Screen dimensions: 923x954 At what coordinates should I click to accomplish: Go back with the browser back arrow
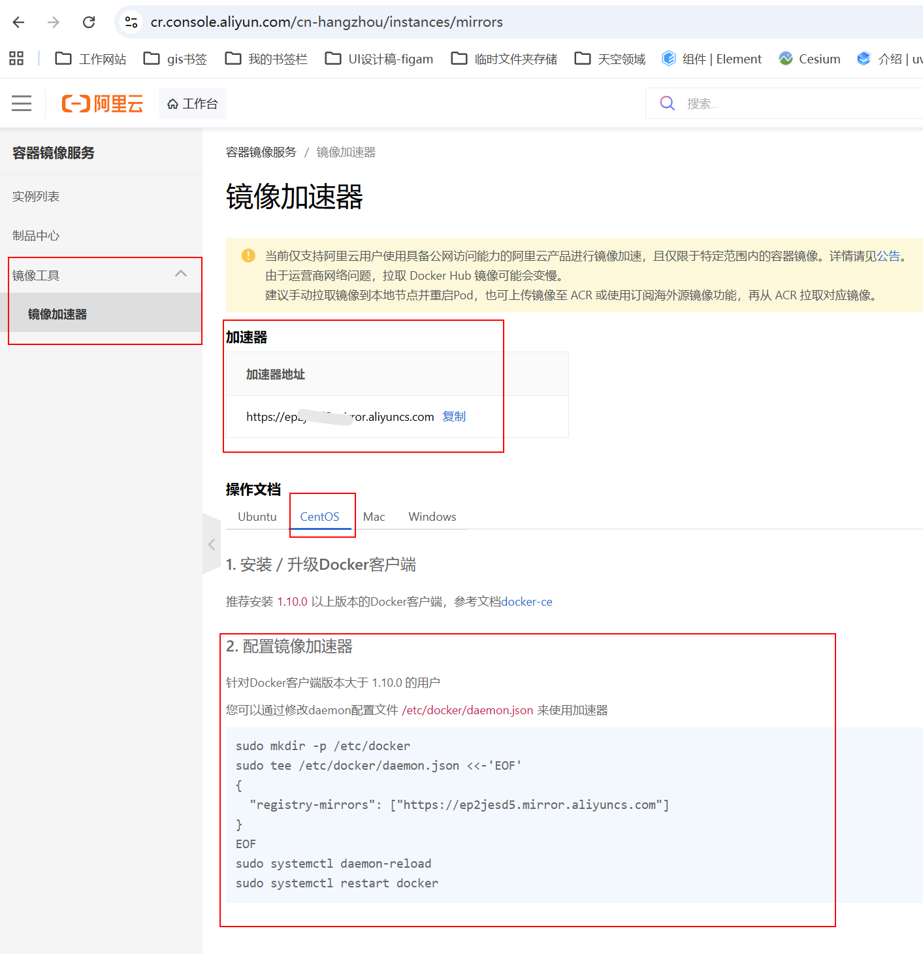[x=18, y=22]
